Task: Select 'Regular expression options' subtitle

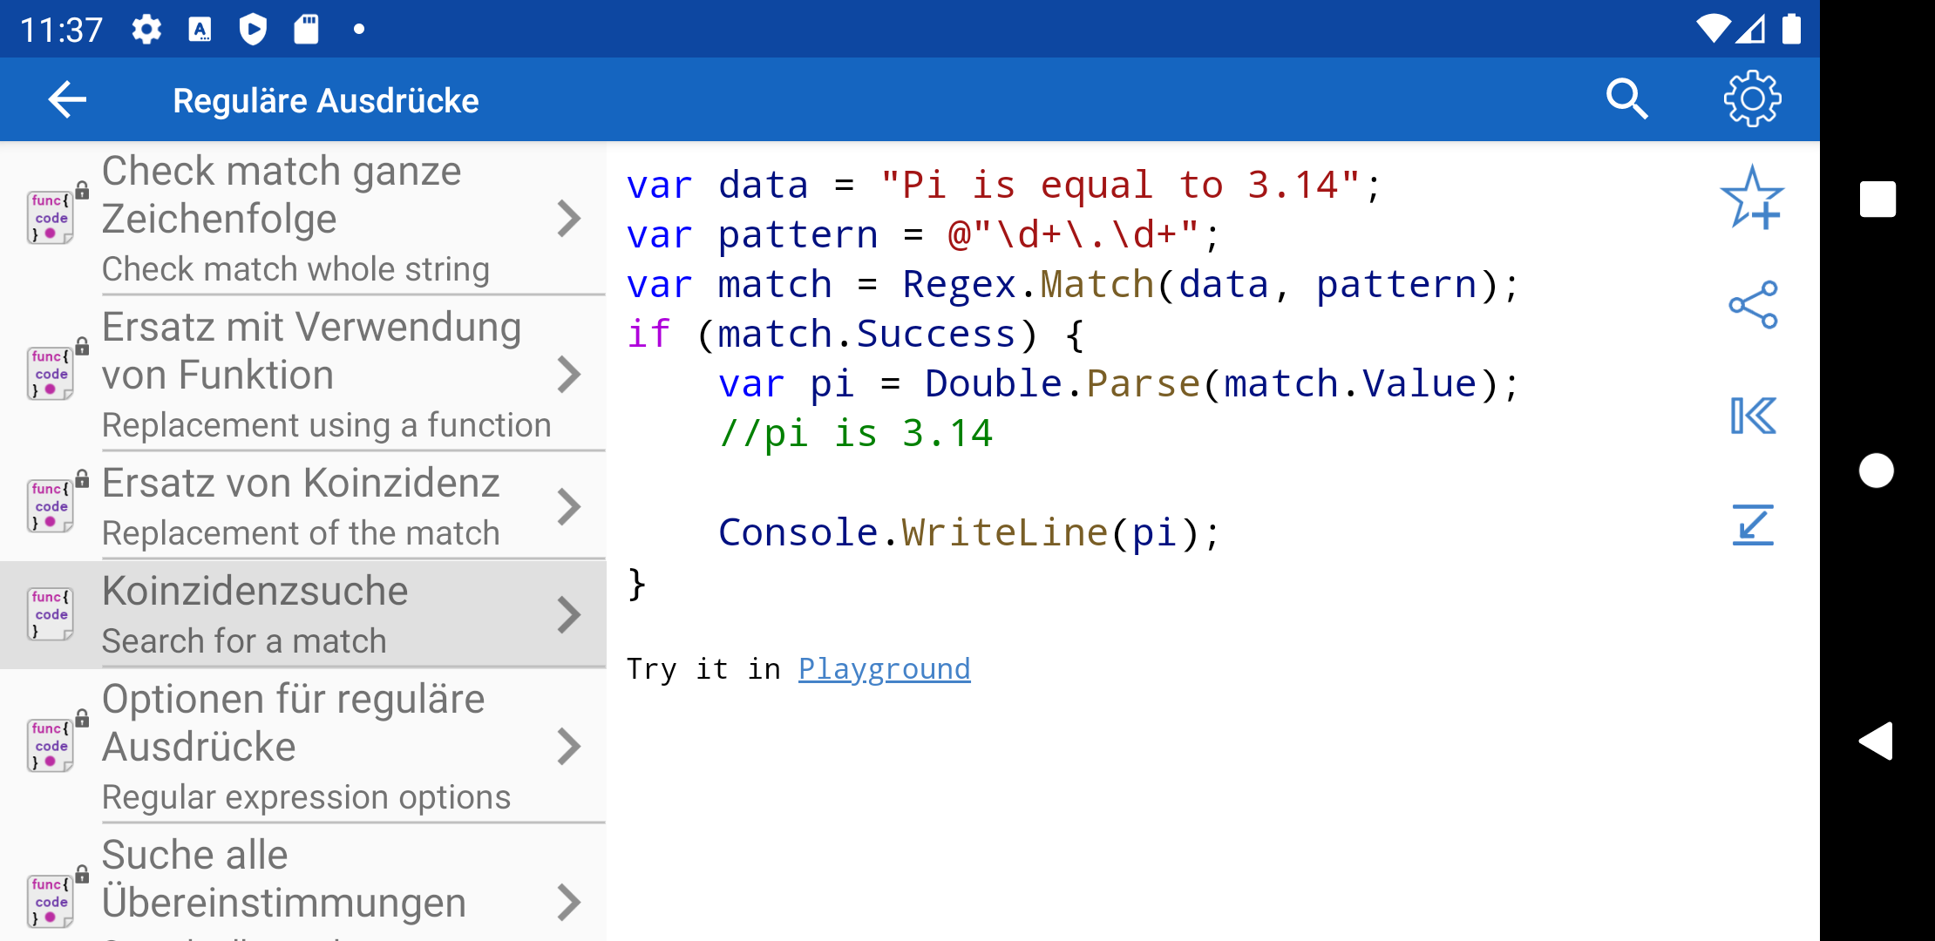Action: pyautogui.click(x=306, y=797)
